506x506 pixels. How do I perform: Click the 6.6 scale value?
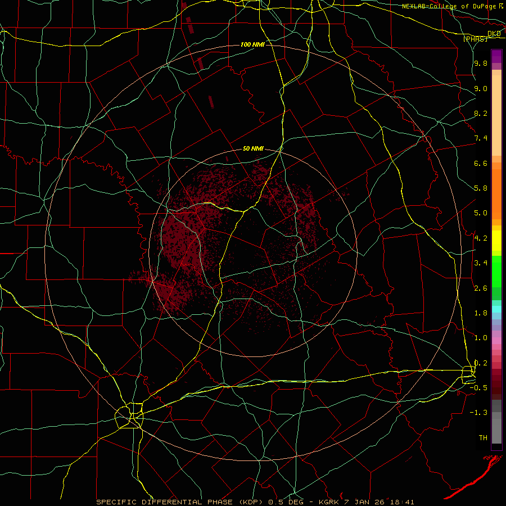pos(481,163)
